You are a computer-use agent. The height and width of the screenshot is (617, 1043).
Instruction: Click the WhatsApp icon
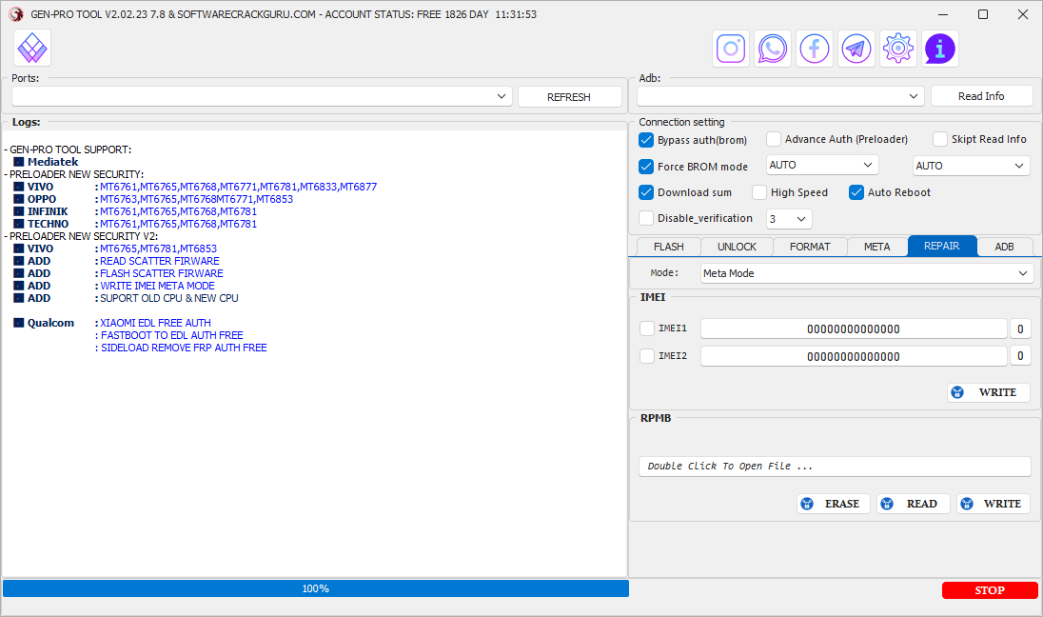pyautogui.click(x=773, y=48)
